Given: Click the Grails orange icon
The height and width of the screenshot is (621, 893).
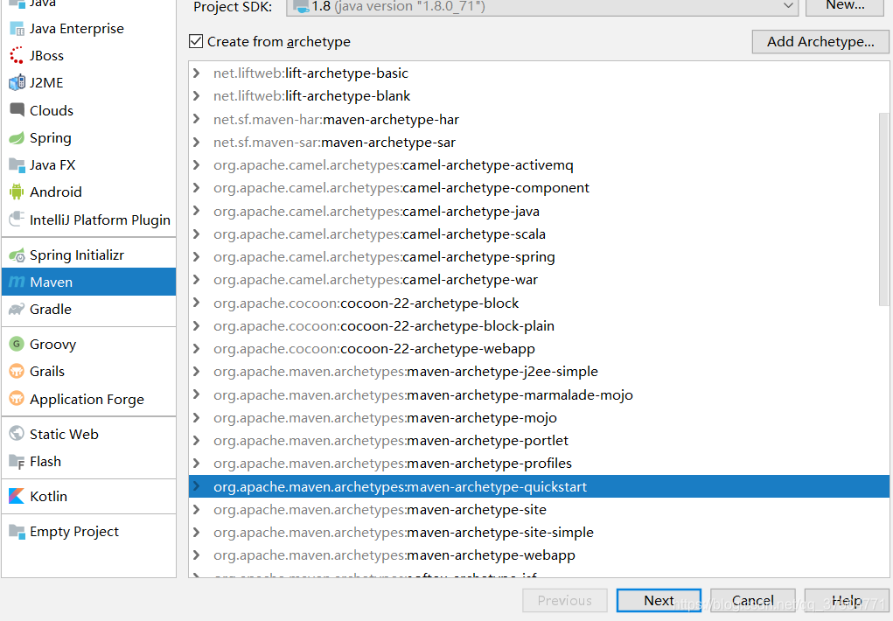Looking at the screenshot, I should click(17, 372).
